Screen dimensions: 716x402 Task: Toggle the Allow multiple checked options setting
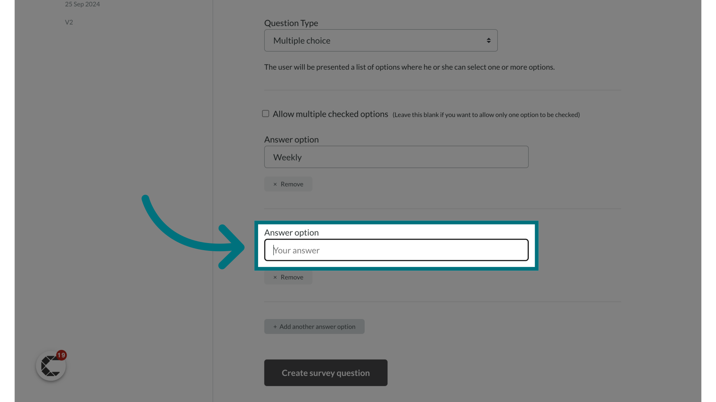(266, 114)
